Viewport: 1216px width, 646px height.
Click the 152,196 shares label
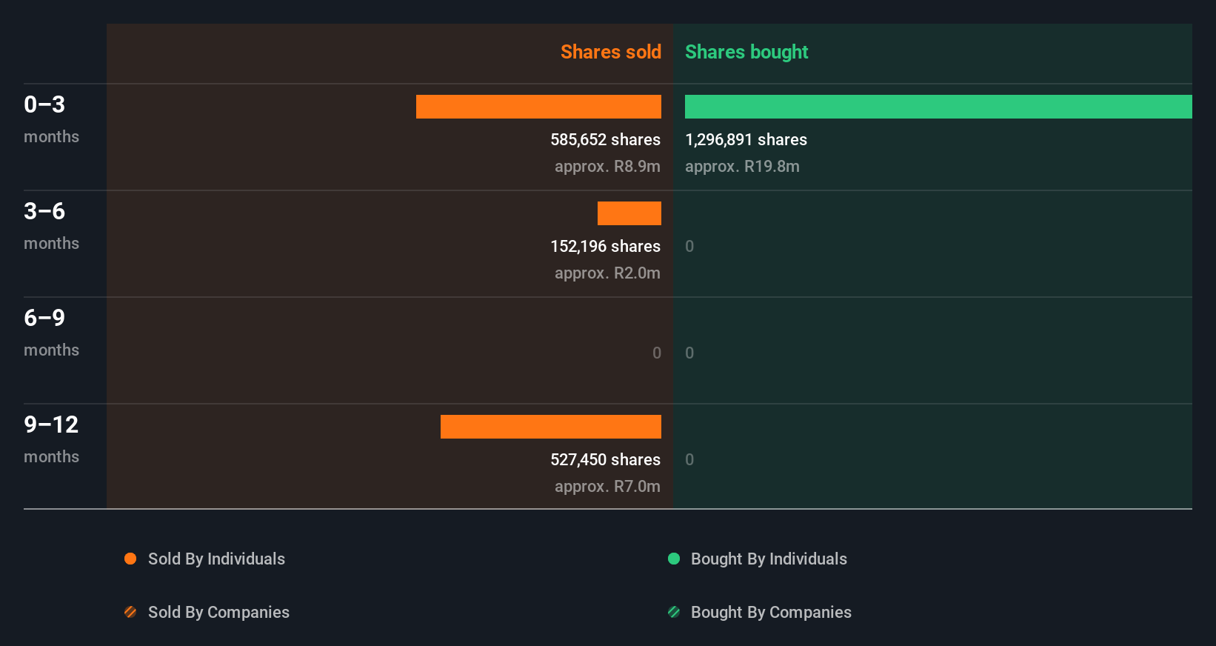(x=605, y=246)
